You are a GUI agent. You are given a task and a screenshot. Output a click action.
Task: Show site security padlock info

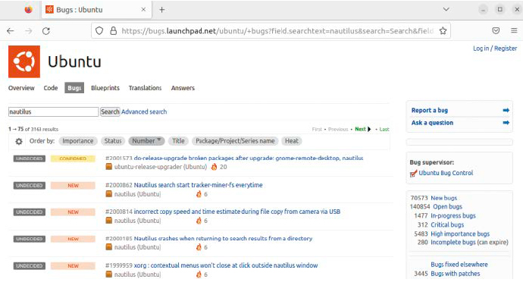pos(114,31)
